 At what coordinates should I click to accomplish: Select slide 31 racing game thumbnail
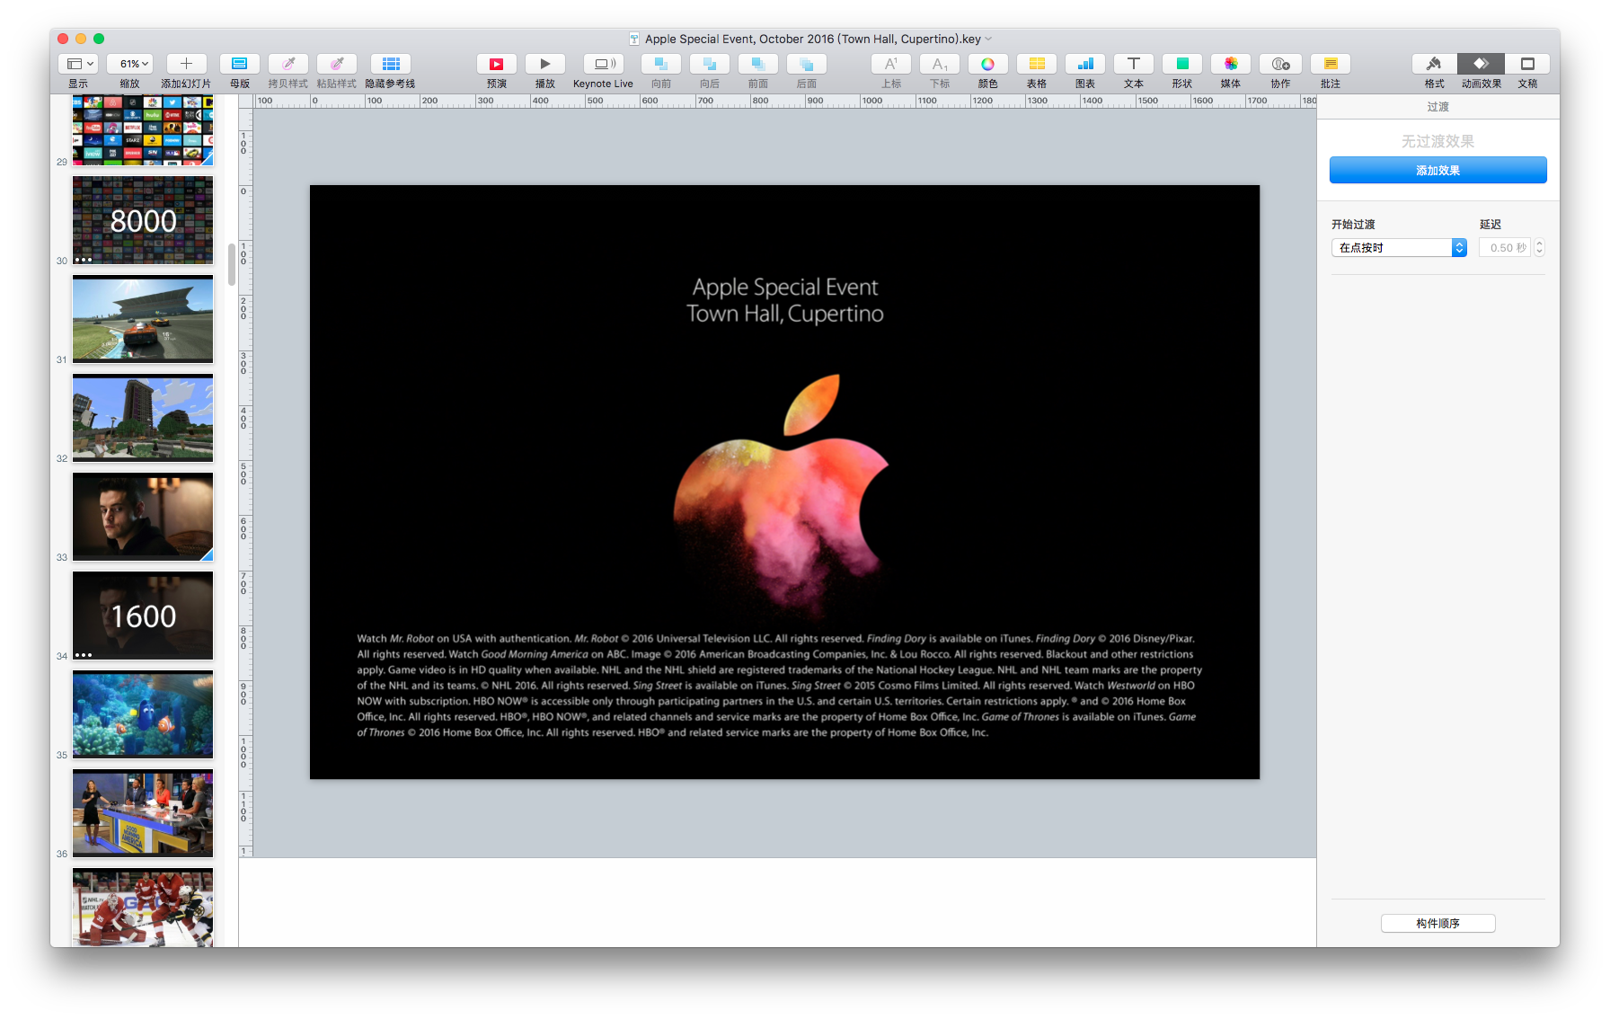click(143, 319)
